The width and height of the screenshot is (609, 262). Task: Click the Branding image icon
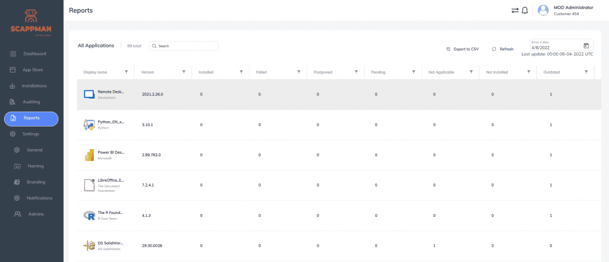[17, 182]
